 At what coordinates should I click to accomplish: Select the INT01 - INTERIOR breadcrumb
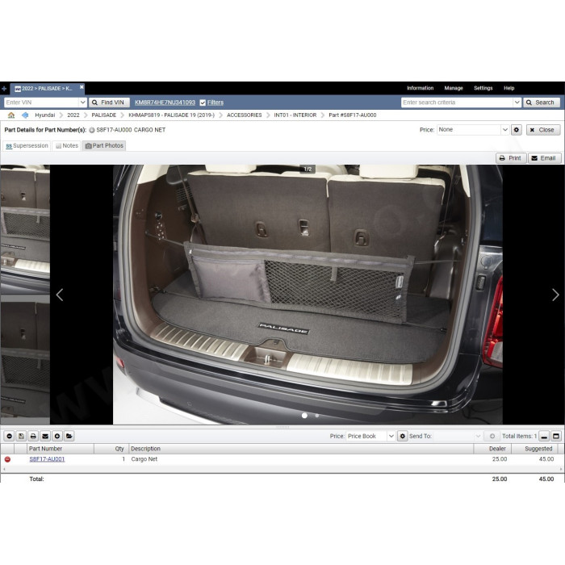[295, 115]
